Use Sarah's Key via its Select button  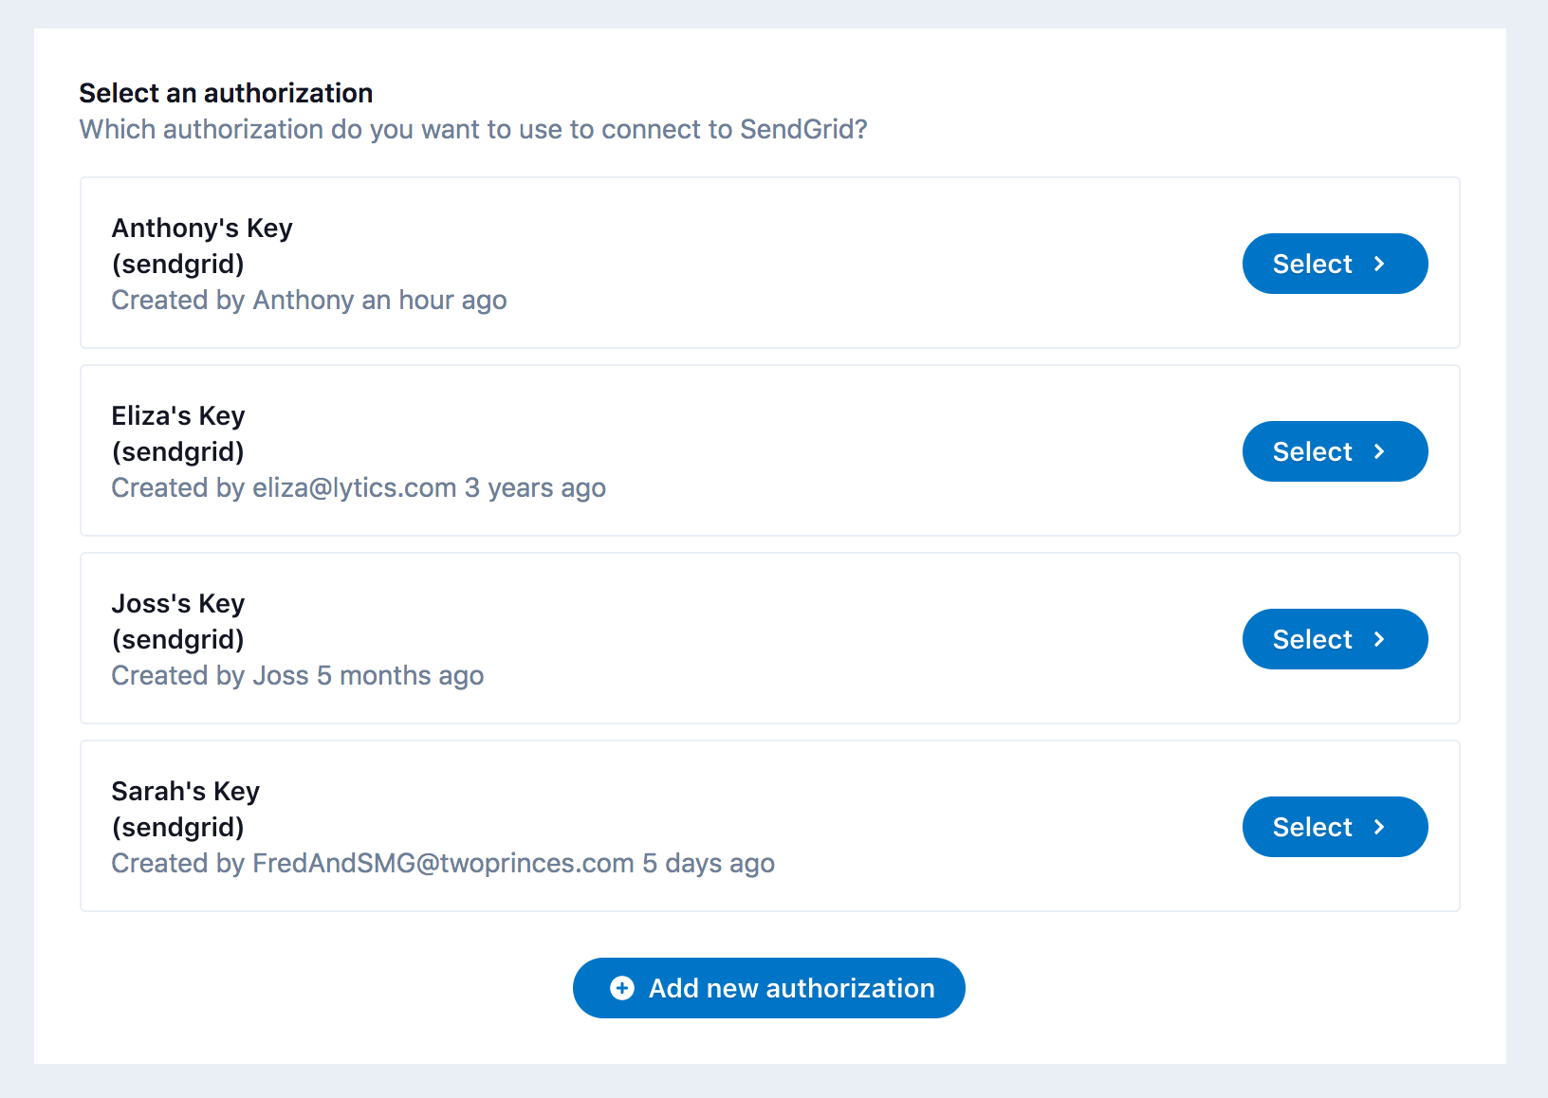[1334, 827]
